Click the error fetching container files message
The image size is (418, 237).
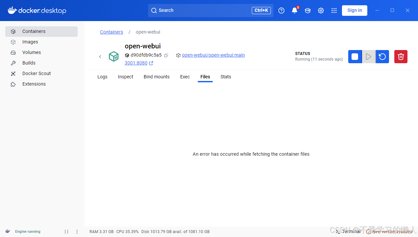(x=251, y=154)
